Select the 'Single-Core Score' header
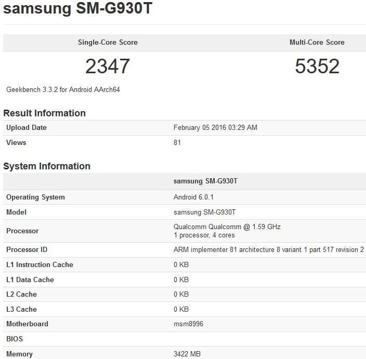This screenshot has width=366, height=359. [x=108, y=42]
